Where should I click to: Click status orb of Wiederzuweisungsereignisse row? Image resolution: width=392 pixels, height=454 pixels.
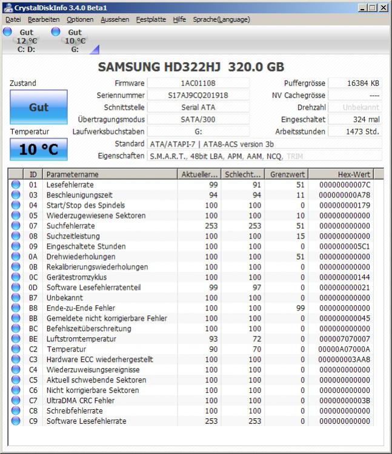point(16,370)
